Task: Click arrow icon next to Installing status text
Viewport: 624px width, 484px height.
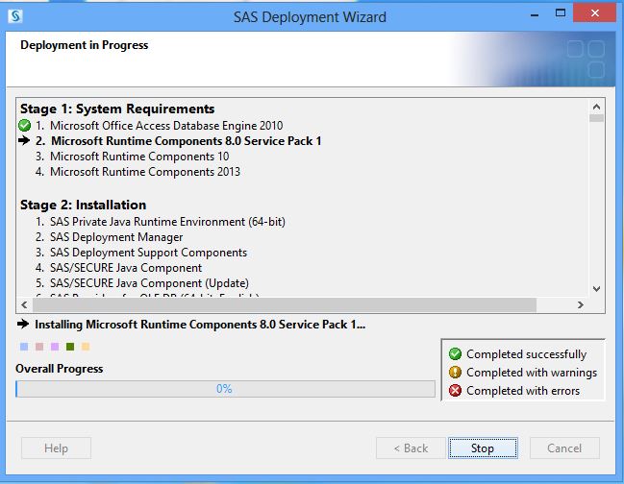Action: tap(23, 324)
